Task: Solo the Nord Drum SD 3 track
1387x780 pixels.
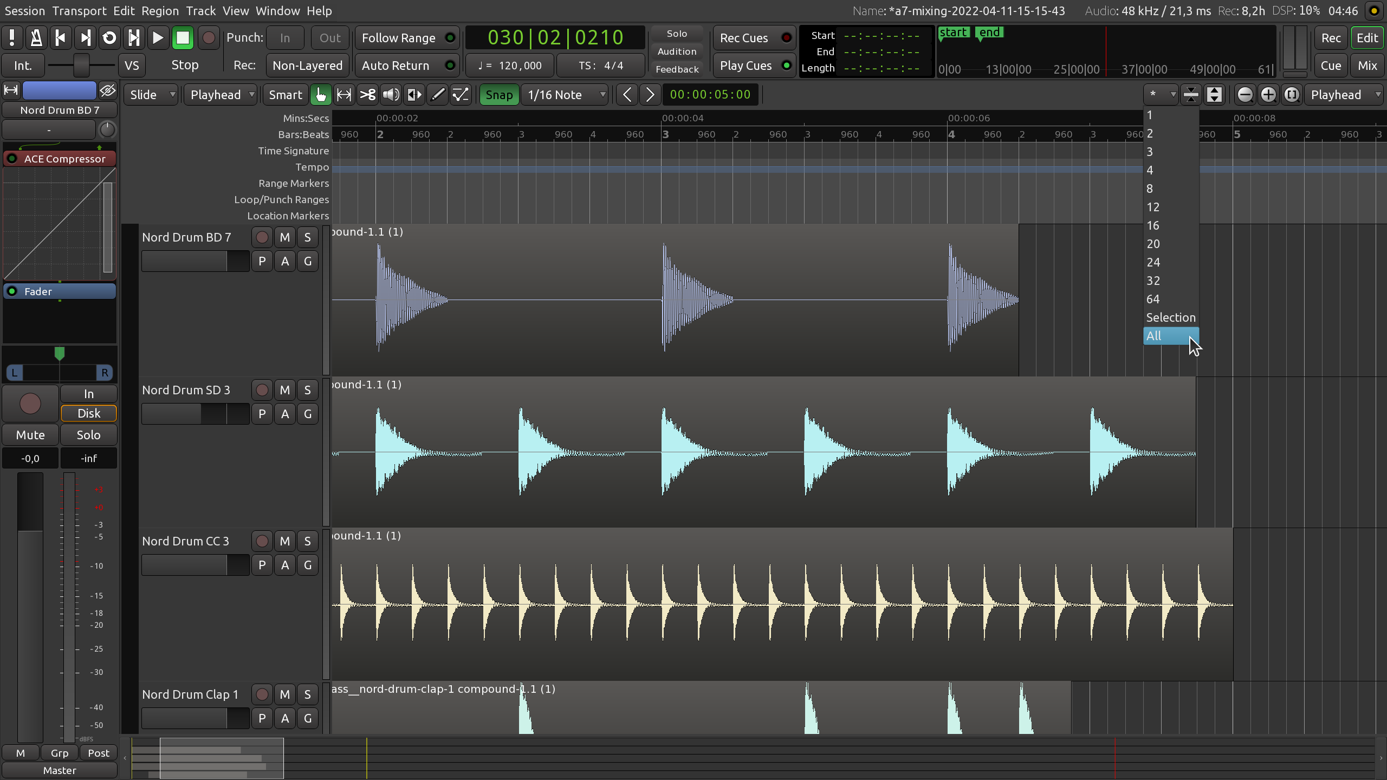Action: [x=308, y=390]
